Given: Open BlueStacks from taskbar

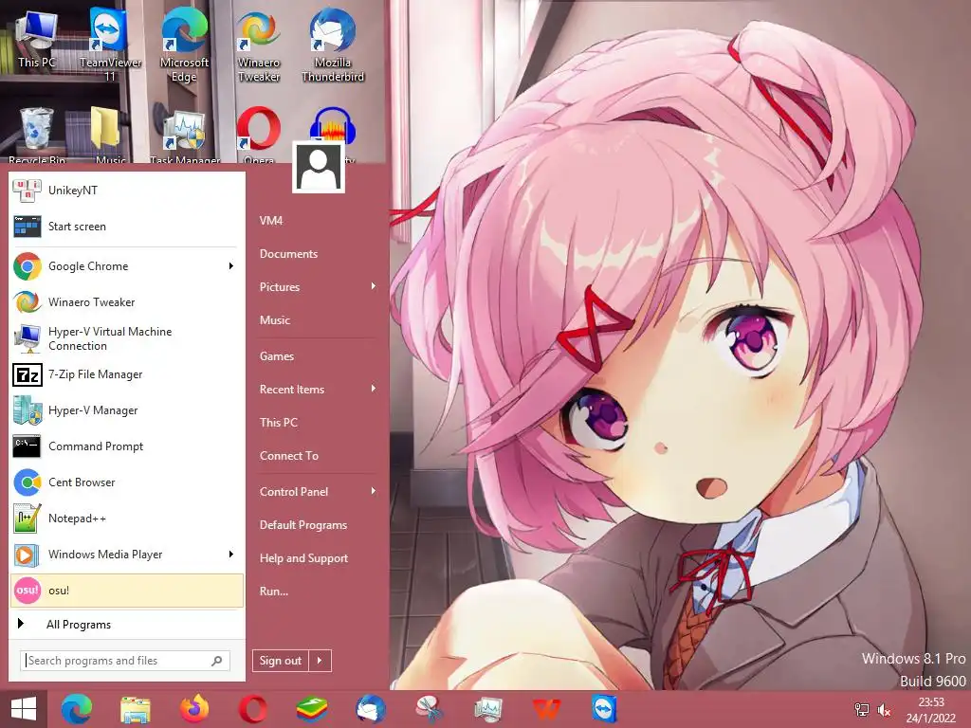Looking at the screenshot, I should [x=312, y=709].
